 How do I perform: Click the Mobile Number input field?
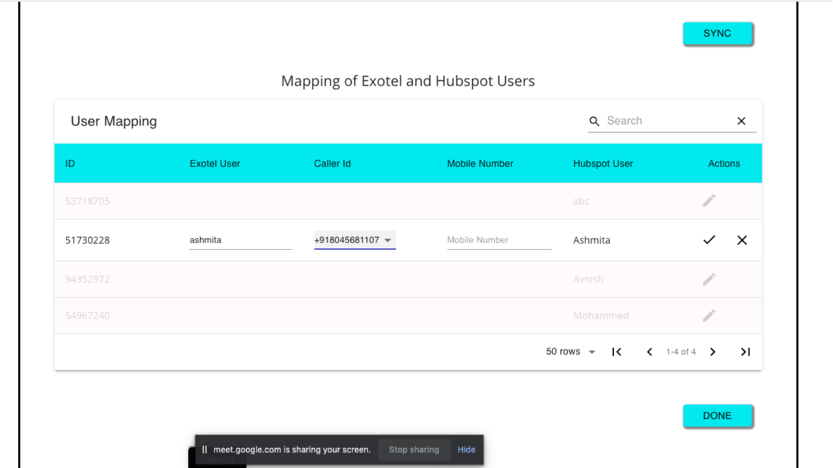point(498,240)
